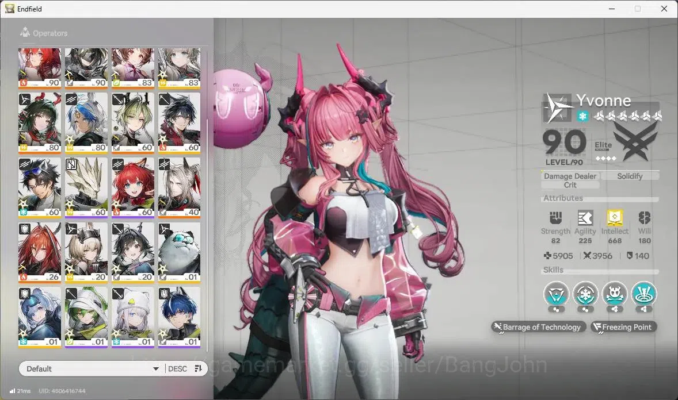The width and height of the screenshot is (678, 400).
Task: Open the skull and crossbones skill icon
Action: (615, 294)
